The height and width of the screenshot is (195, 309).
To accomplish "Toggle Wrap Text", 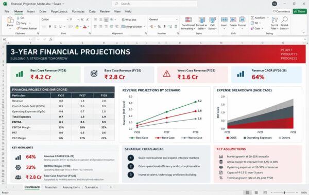I will pos(129,19).
